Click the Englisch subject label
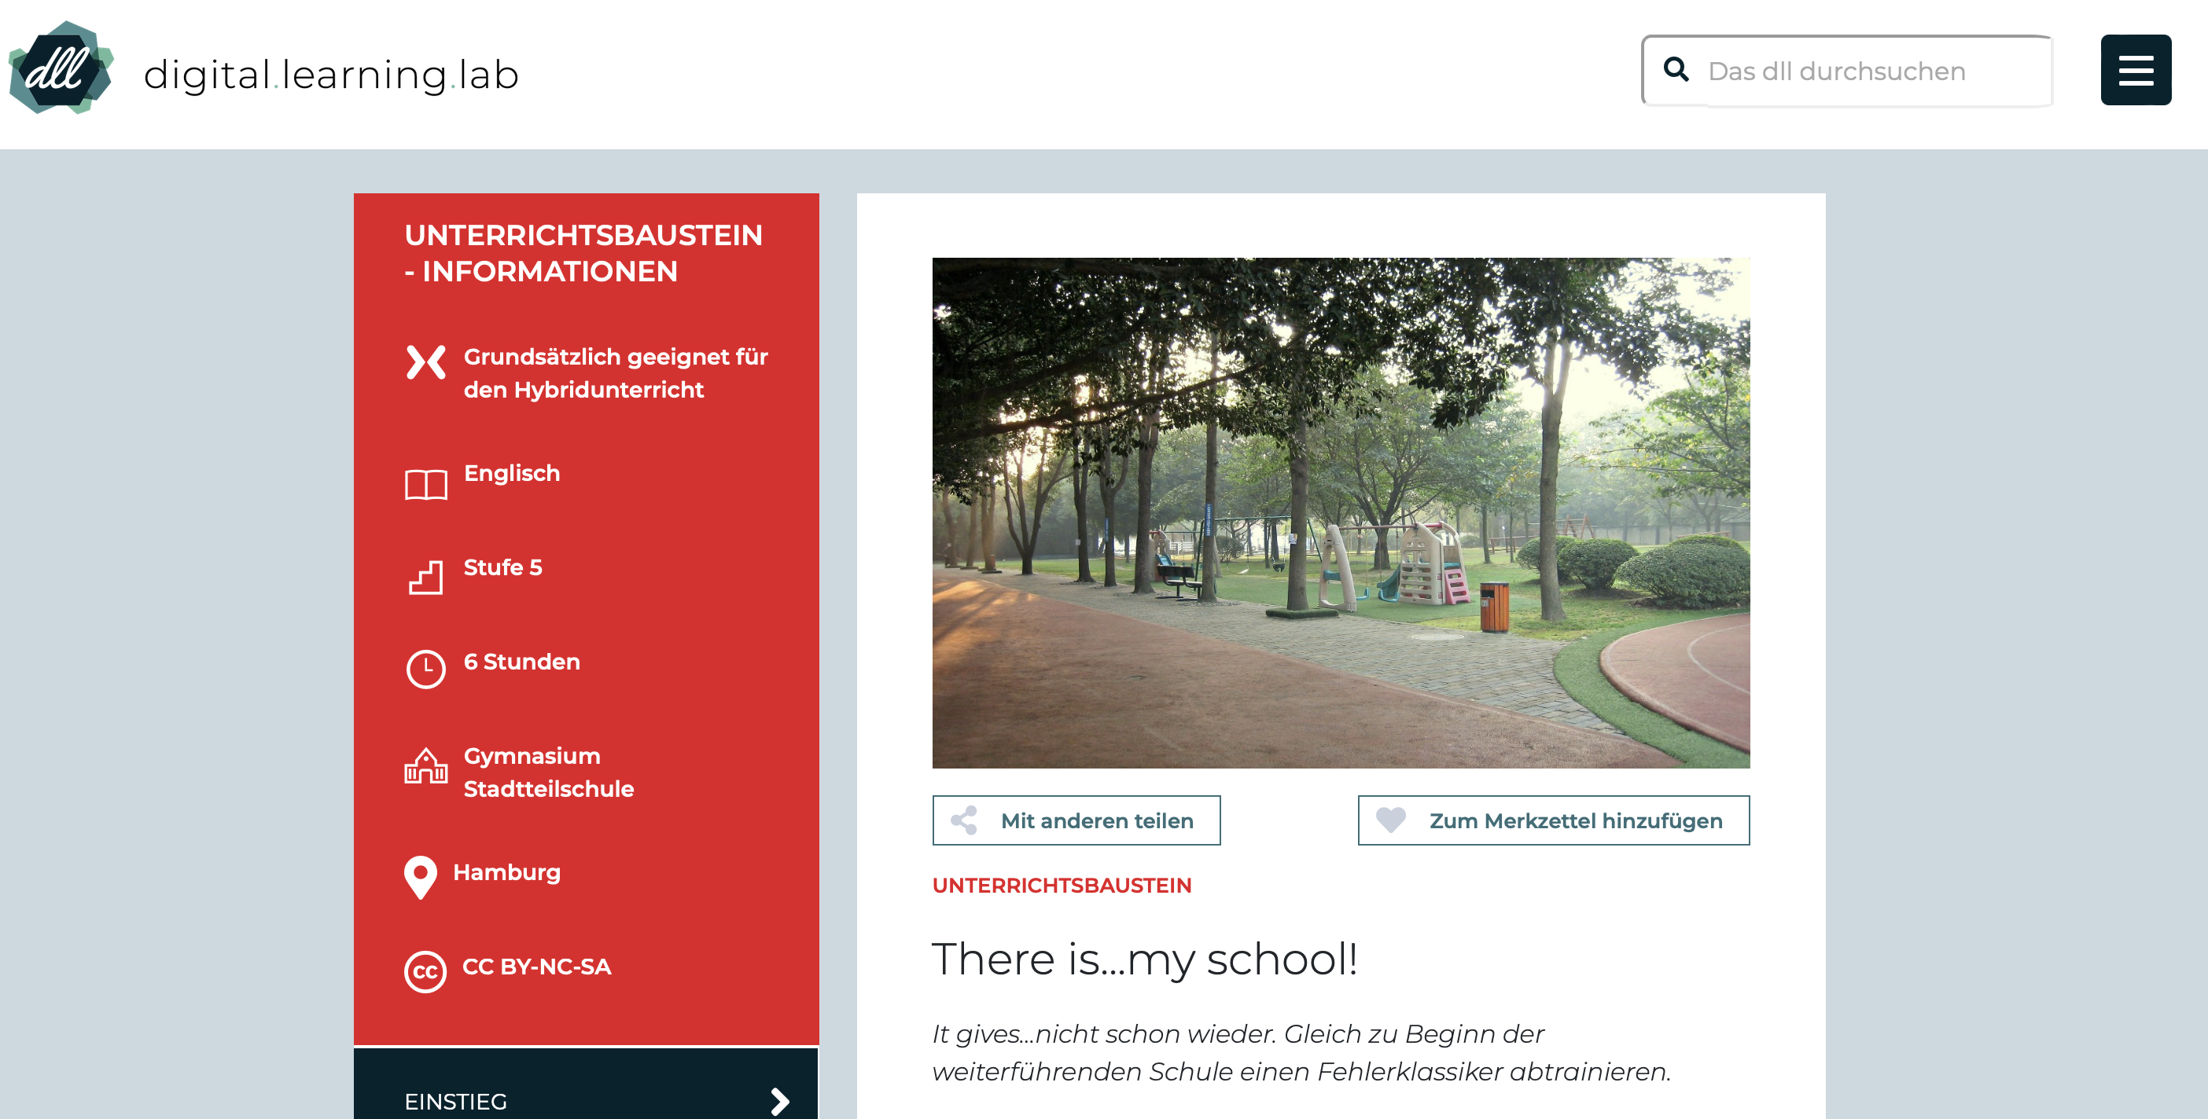Viewport: 2208px width, 1119px height. click(512, 473)
